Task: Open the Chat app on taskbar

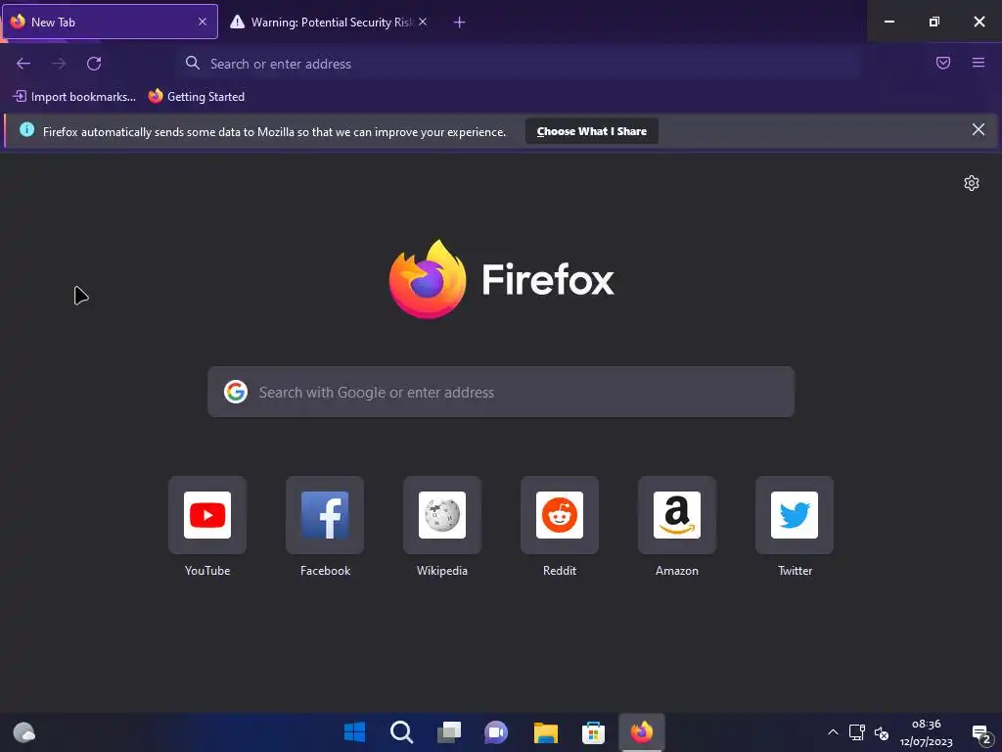Action: pos(496,732)
